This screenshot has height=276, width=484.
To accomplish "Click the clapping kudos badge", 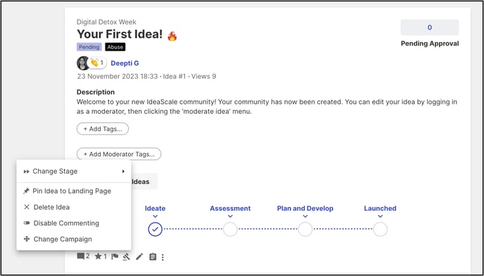I will pyautogui.click(x=98, y=63).
